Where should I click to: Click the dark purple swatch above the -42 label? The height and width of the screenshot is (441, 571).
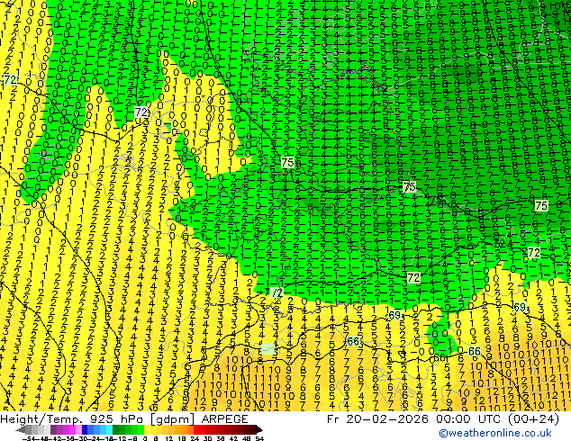(x=53, y=429)
